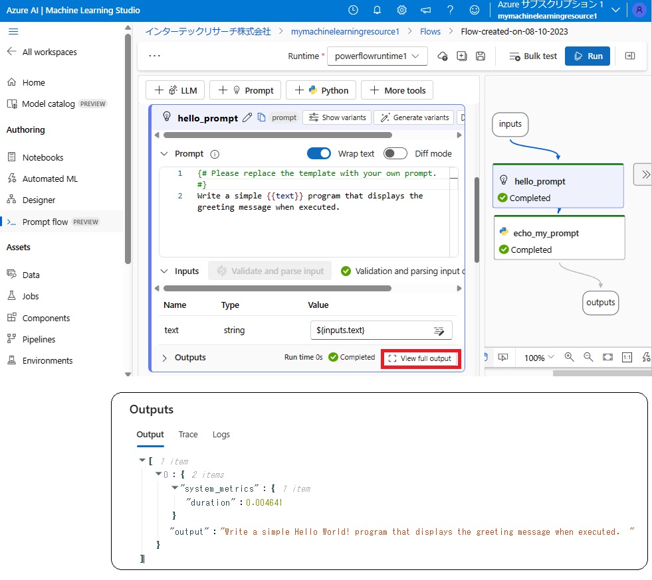Viewport: 652px width, 580px height.
Task: Zoom out on the flow graph
Action: click(588, 357)
